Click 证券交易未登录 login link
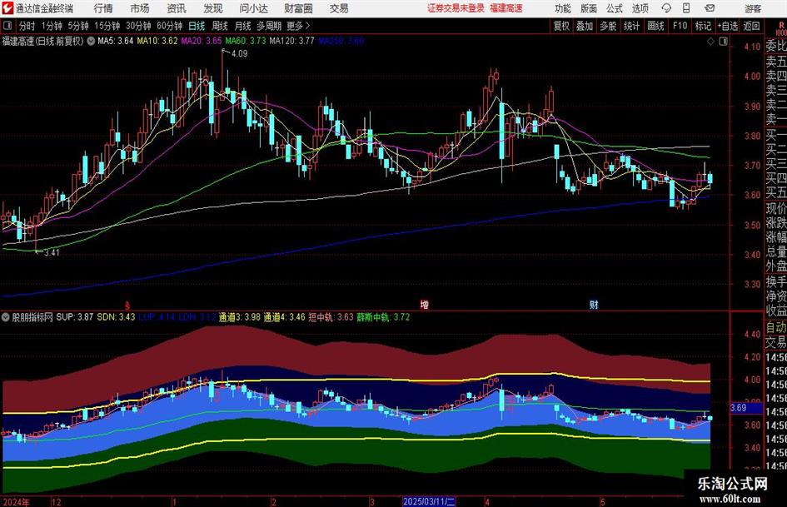This screenshot has width=787, height=507. [456, 8]
